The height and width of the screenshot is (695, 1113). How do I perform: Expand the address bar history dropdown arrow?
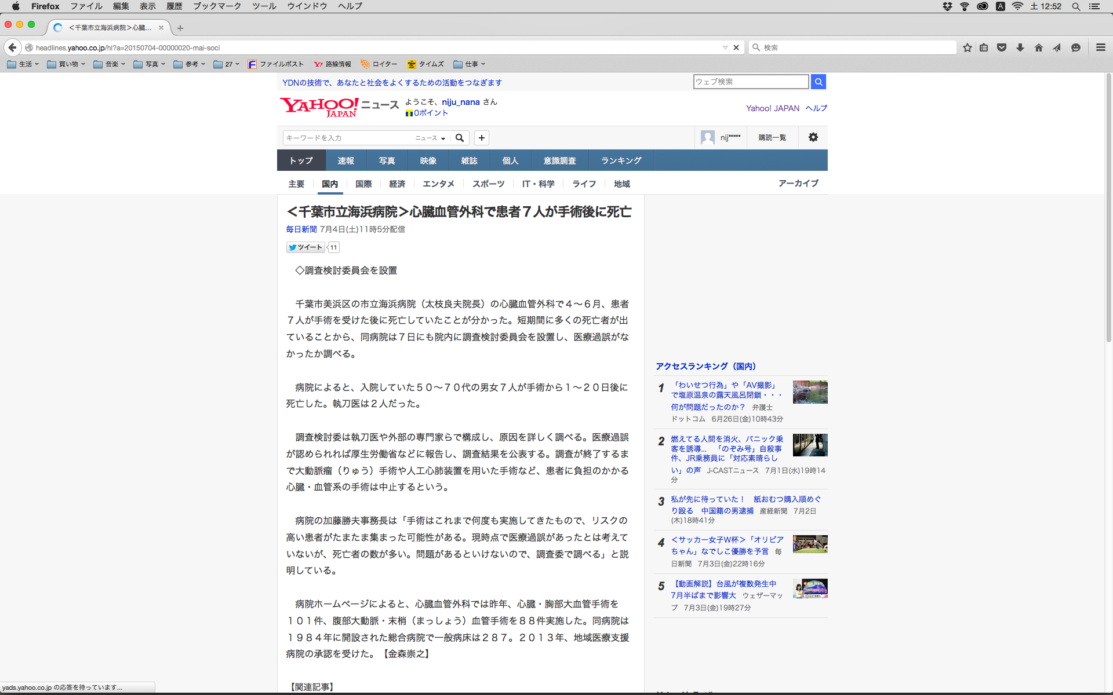725,47
